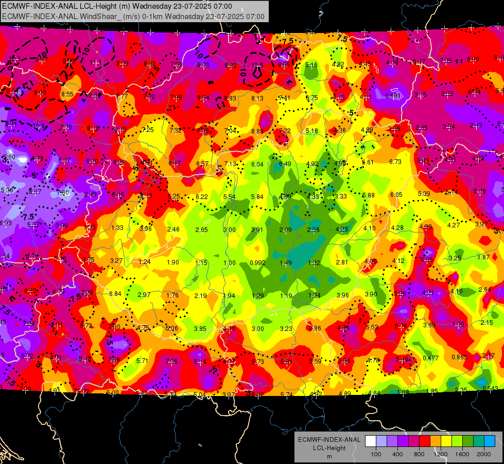
Task: Click the wind shear value 2.56
Action: 314,230
